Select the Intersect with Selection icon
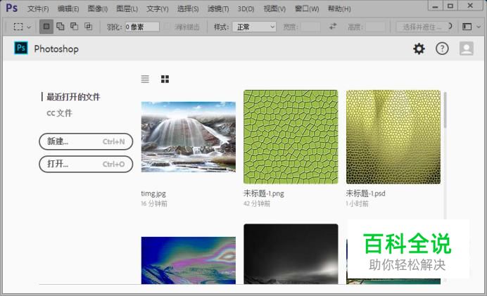 [88, 27]
